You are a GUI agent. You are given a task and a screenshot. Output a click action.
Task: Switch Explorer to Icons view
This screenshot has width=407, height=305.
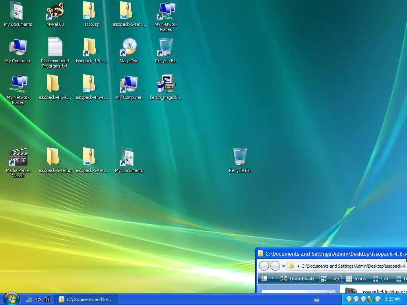356,278
